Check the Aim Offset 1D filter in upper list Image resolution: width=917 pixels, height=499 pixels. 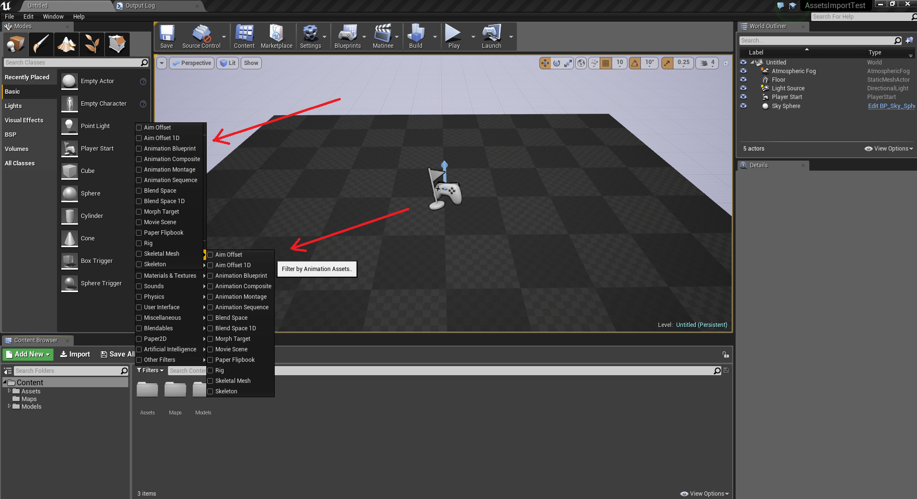tap(139, 138)
